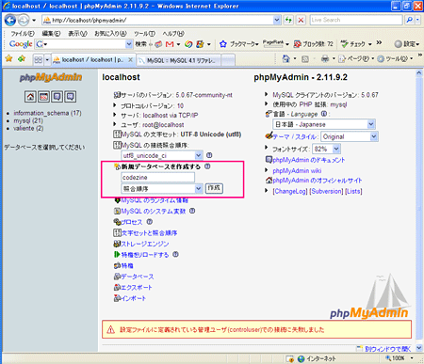Click the page vertical scrollbar down arrow

pos(419,348)
